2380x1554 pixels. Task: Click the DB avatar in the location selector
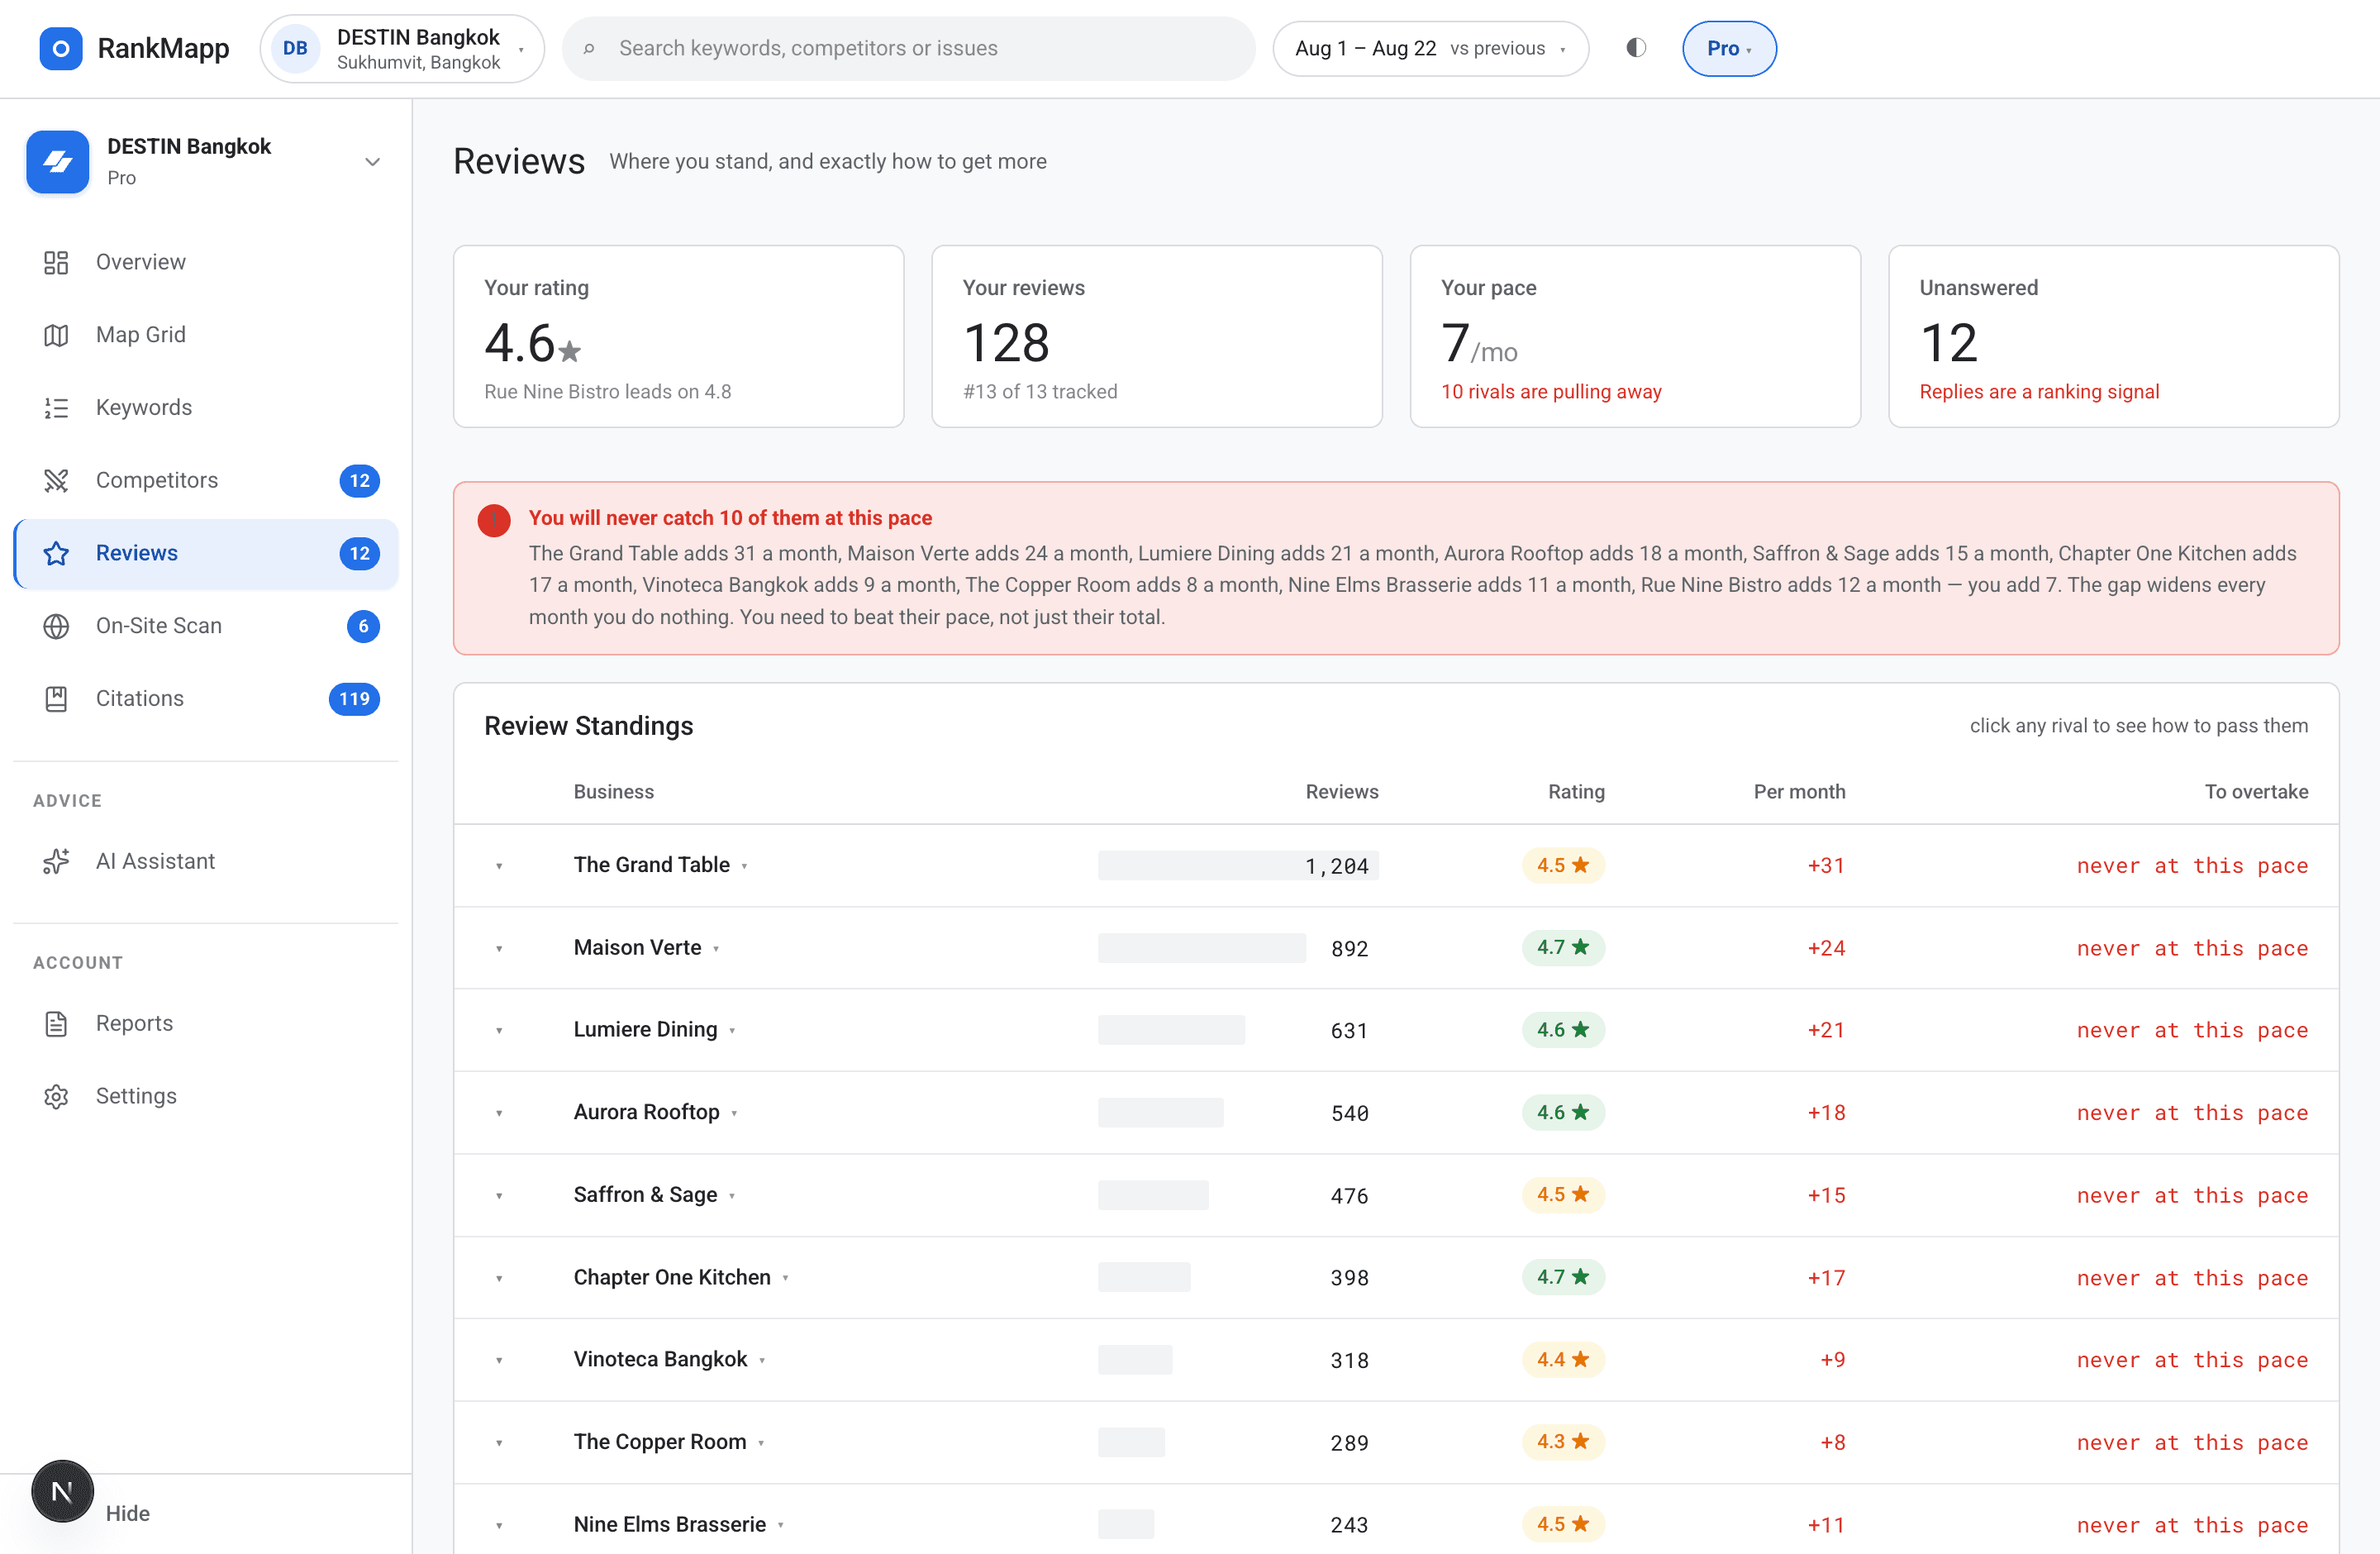point(295,48)
